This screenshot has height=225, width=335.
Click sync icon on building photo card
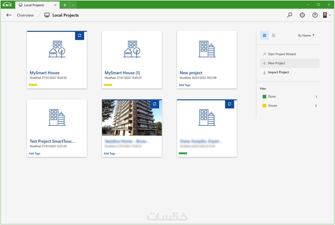tap(154, 104)
